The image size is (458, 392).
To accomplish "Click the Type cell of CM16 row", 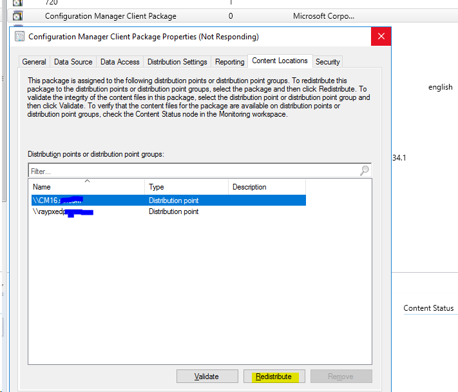I will [173, 201].
